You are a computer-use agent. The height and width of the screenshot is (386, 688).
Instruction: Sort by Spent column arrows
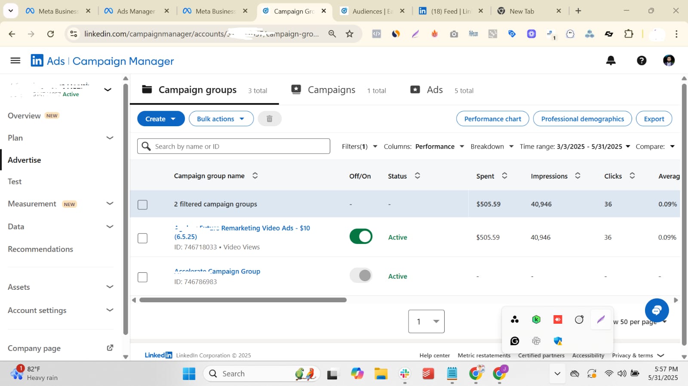click(504, 176)
